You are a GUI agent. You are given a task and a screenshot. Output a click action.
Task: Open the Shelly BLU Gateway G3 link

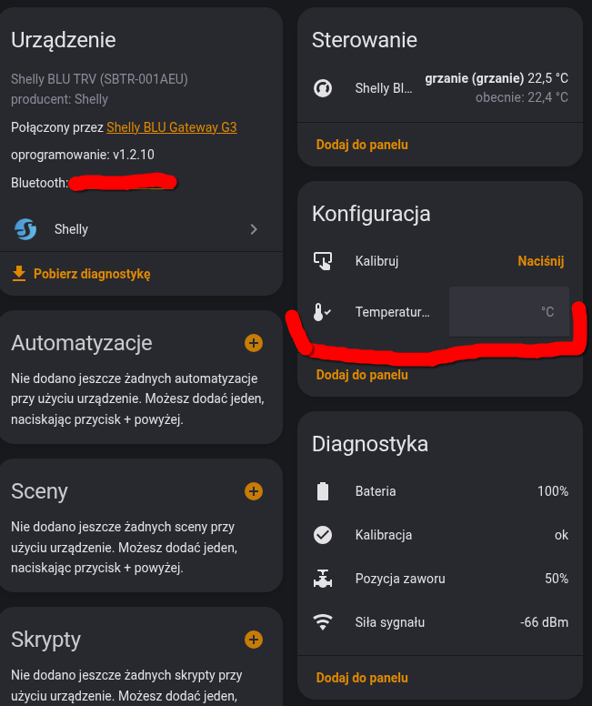coord(172,127)
